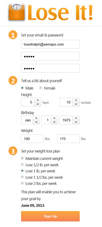Advance birthday month with the up arrow
The height and width of the screenshot is (227, 102).
tap(36, 118)
